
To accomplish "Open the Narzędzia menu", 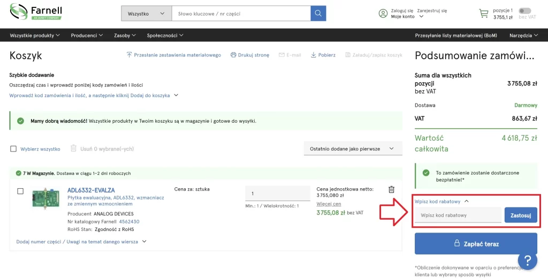I will click(523, 35).
